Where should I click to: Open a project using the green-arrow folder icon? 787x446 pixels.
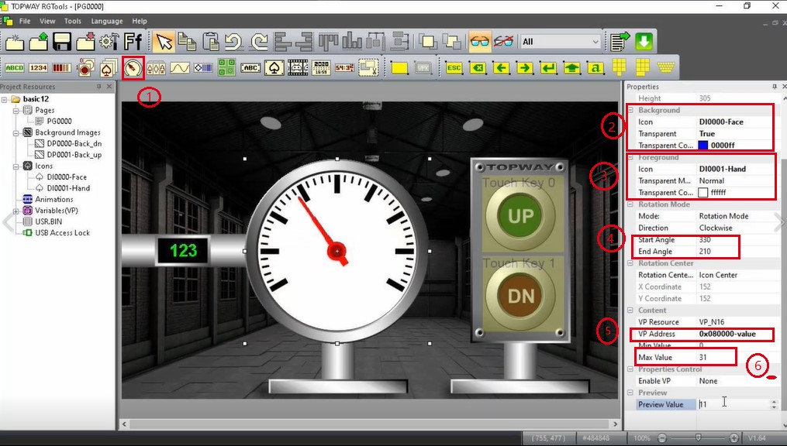[x=39, y=42]
